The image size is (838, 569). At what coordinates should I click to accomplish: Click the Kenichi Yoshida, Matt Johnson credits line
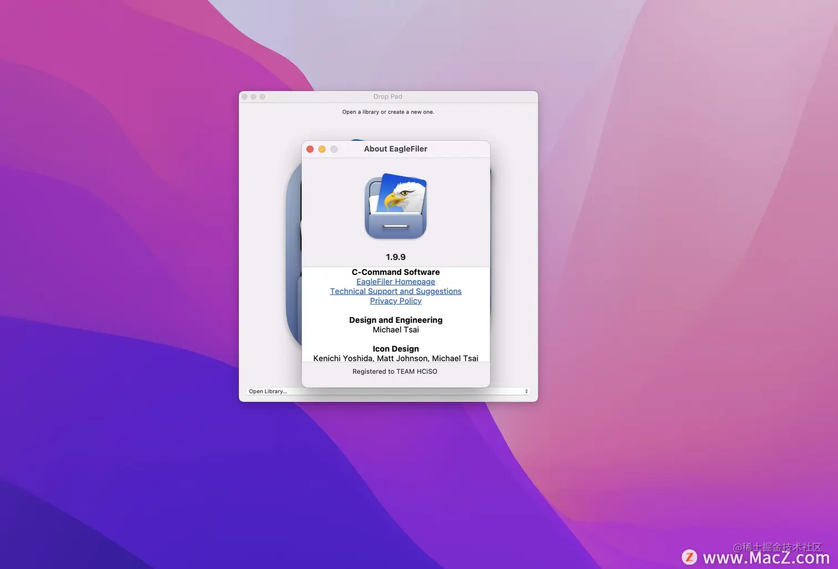(396, 358)
